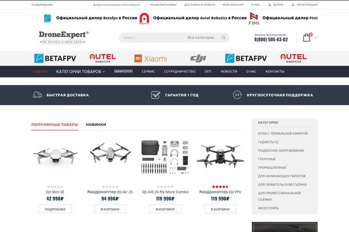Click the registration user-plus icon
Viewport: 349px width, 232px height.
point(293,5)
